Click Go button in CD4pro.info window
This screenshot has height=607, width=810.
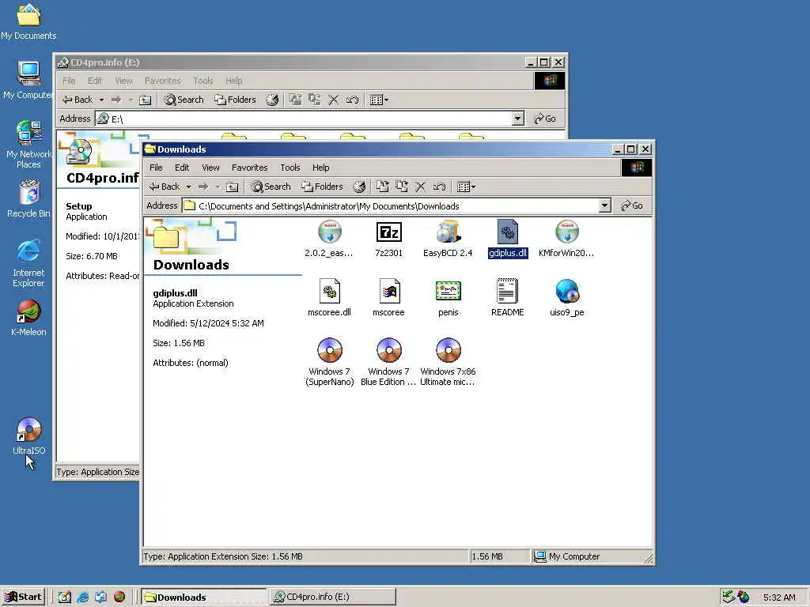[545, 119]
